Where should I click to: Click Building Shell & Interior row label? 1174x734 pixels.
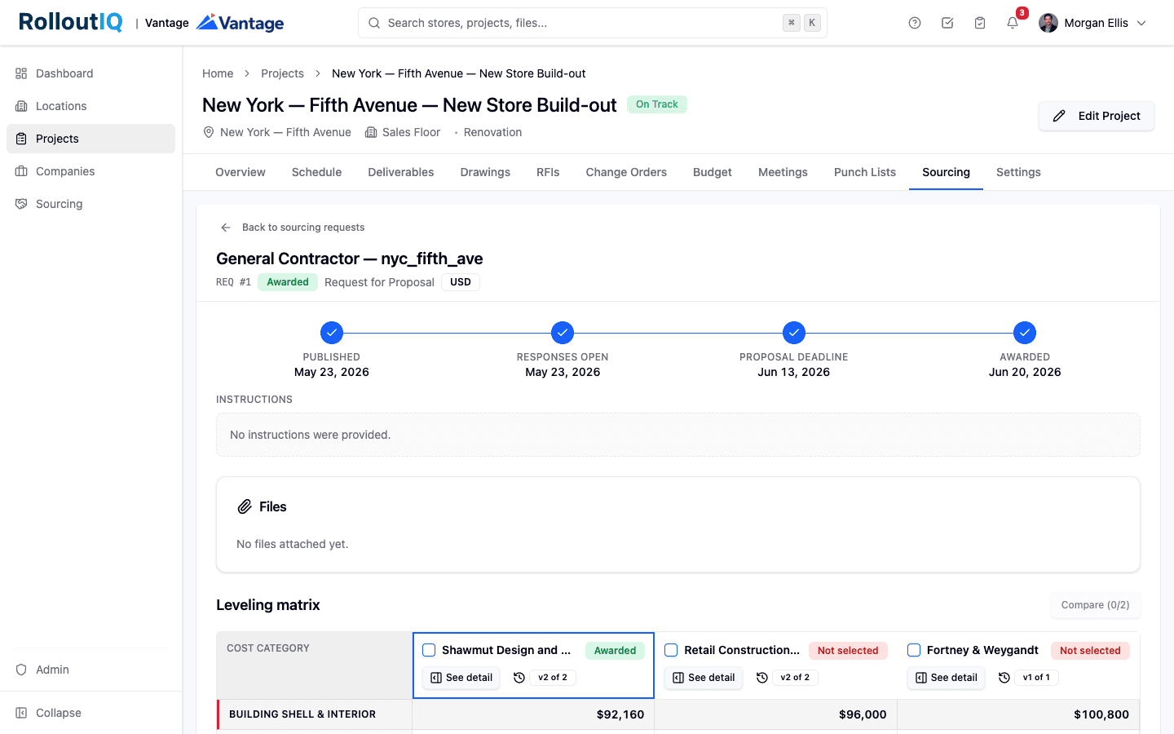tap(302, 714)
